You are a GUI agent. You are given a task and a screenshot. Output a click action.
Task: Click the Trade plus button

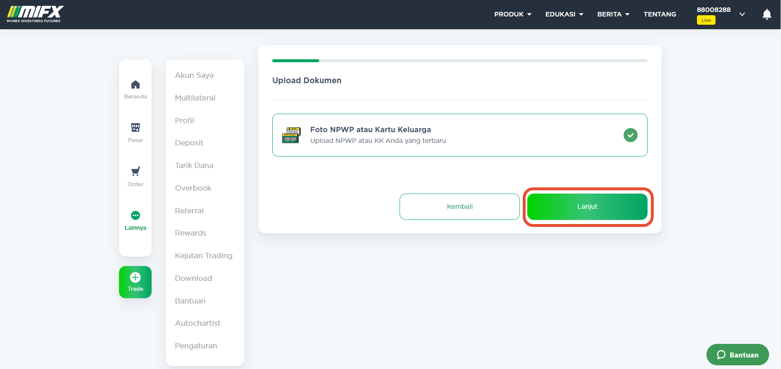tap(136, 282)
